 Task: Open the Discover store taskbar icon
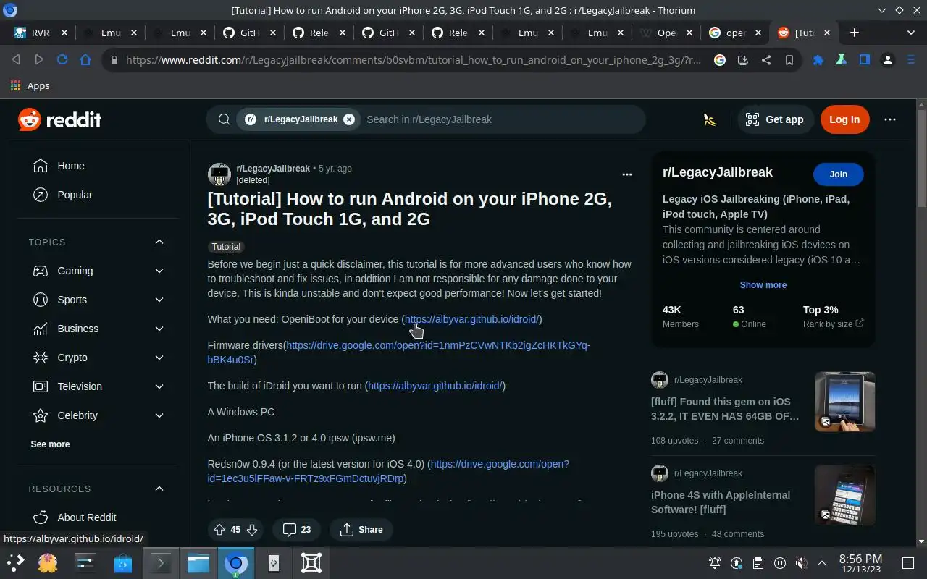(x=123, y=562)
